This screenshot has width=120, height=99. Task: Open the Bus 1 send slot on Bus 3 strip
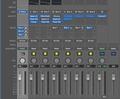(55, 28)
